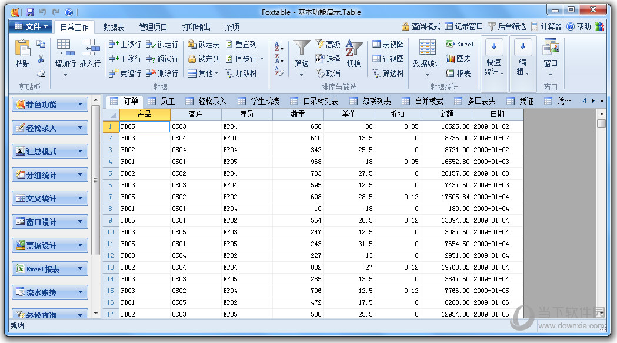Click Advanced filter (高级)
This screenshot has width=617, height=343.
328,44
